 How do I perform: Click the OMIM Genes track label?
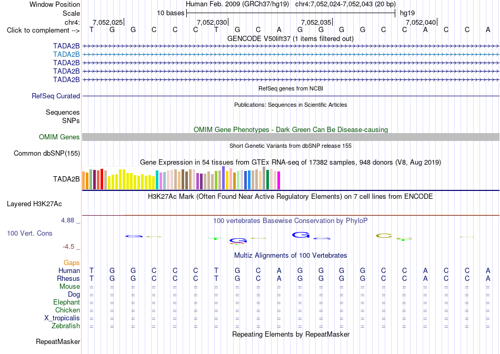pyautogui.click(x=59, y=137)
